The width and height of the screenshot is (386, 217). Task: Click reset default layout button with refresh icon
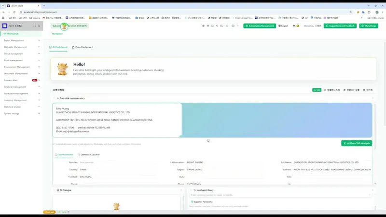pos(331,90)
